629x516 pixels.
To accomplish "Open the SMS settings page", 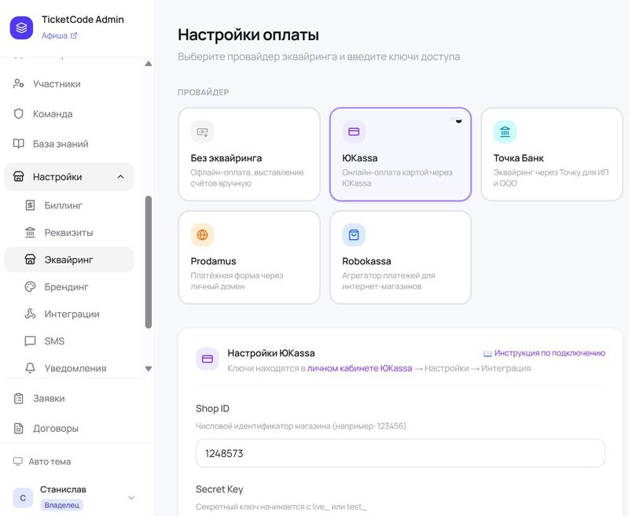I will (x=69, y=341).
